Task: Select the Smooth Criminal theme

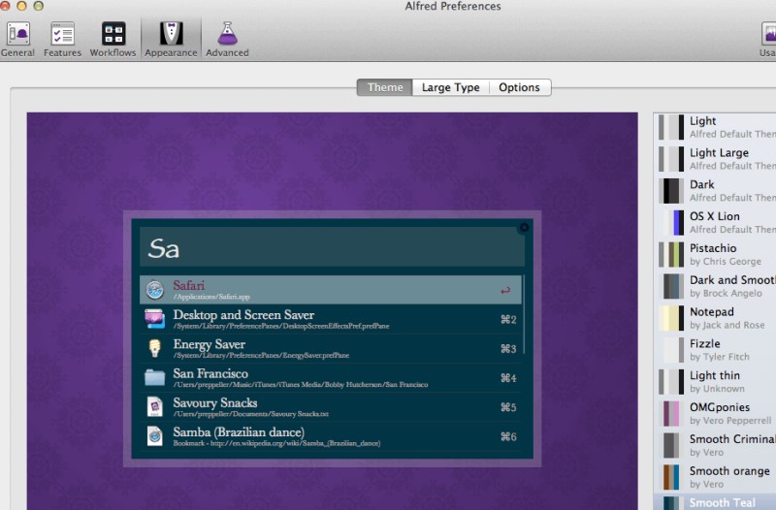Action: pos(715,445)
